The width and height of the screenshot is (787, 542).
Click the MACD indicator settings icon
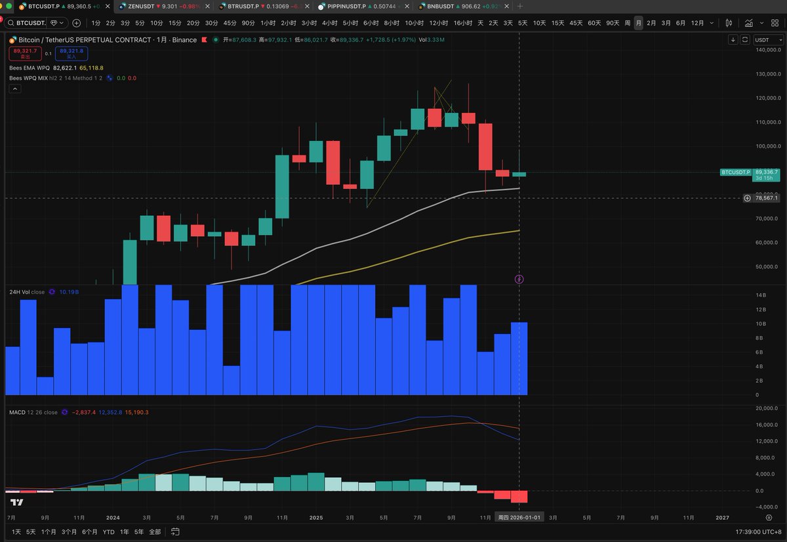64,412
